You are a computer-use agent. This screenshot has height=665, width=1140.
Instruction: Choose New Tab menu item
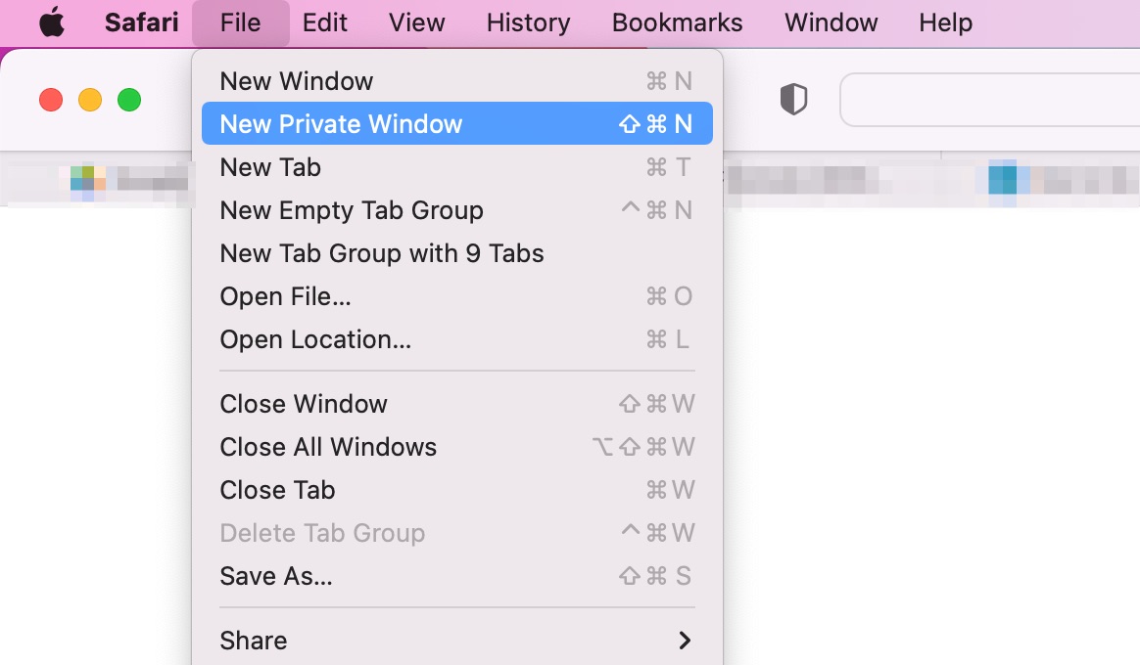[456, 167]
